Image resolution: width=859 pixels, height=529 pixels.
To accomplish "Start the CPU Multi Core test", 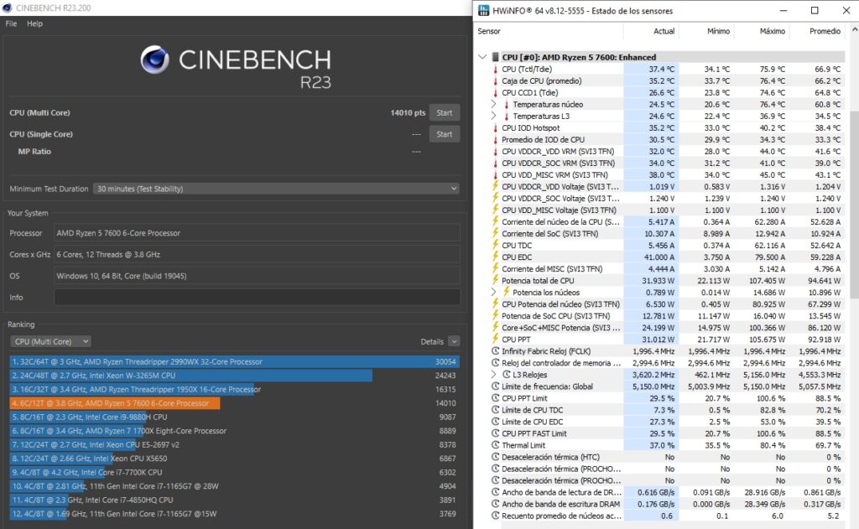I will (x=445, y=113).
